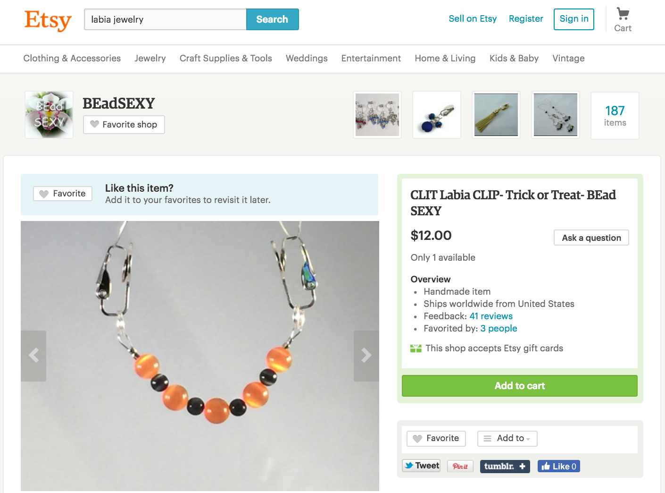This screenshot has width=665, height=493.
Task: Open the BEadSEXY shop avatar
Action: pos(49,115)
